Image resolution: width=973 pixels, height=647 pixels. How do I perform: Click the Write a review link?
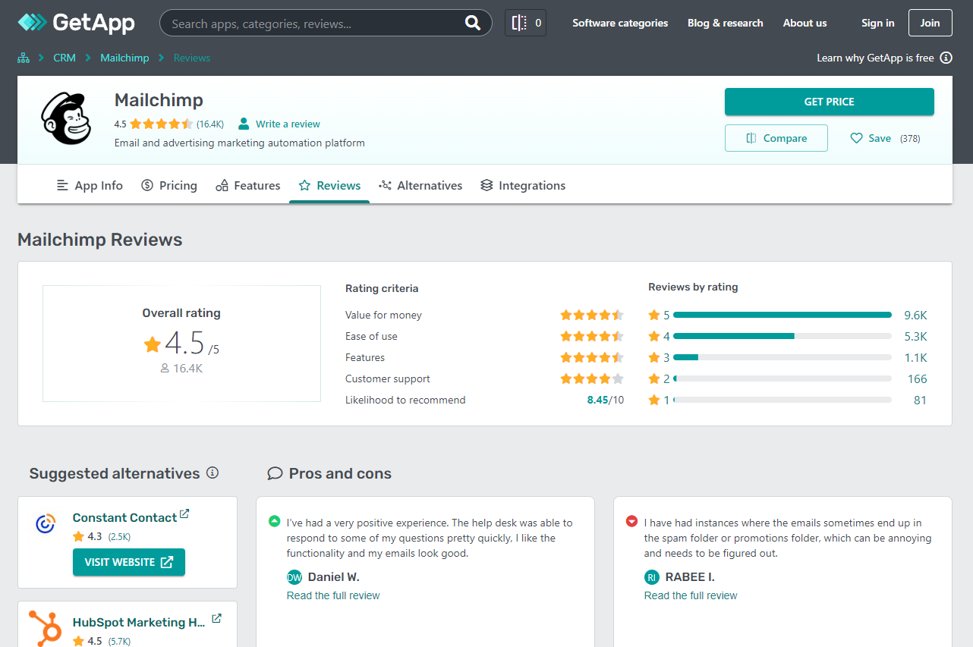(288, 124)
